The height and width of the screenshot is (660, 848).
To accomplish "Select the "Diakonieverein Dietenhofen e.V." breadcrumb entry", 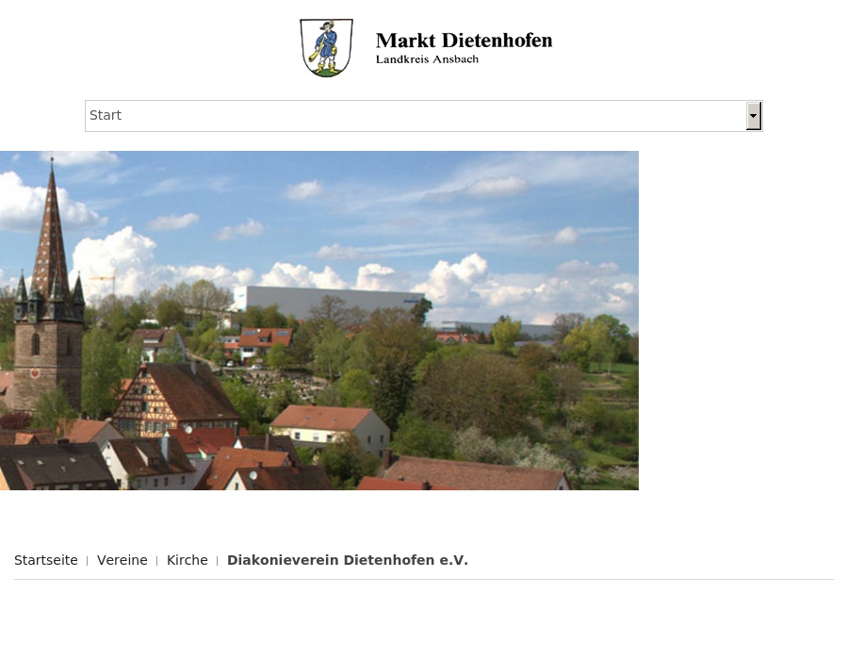I will click(x=347, y=560).
